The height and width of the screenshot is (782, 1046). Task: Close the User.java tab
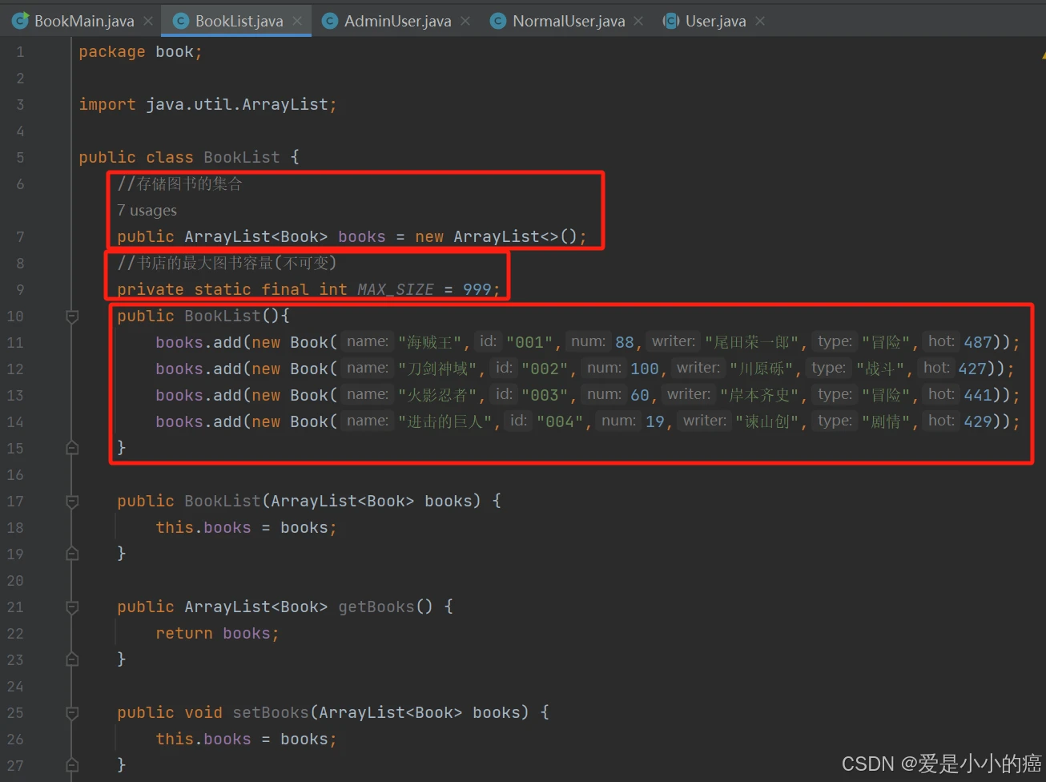click(x=760, y=21)
